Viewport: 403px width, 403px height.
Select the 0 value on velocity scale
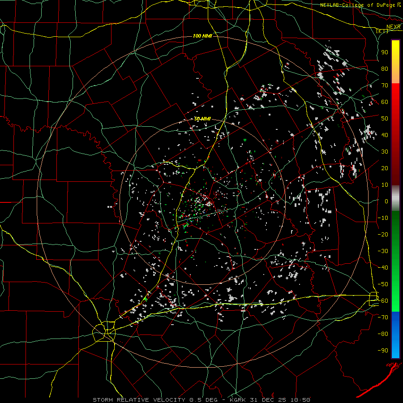point(386,201)
